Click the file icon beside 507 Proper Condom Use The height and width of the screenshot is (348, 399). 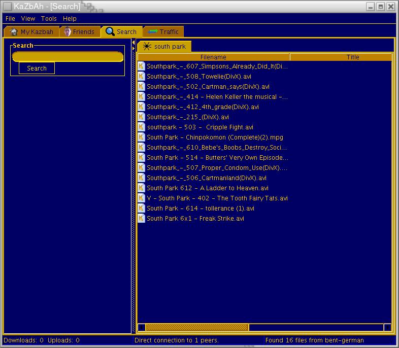pyautogui.click(x=141, y=168)
